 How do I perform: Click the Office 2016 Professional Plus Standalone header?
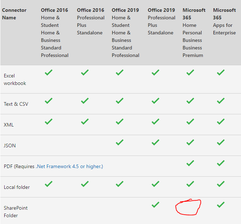91,22
